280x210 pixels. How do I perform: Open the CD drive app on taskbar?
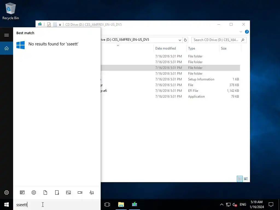click(135, 205)
